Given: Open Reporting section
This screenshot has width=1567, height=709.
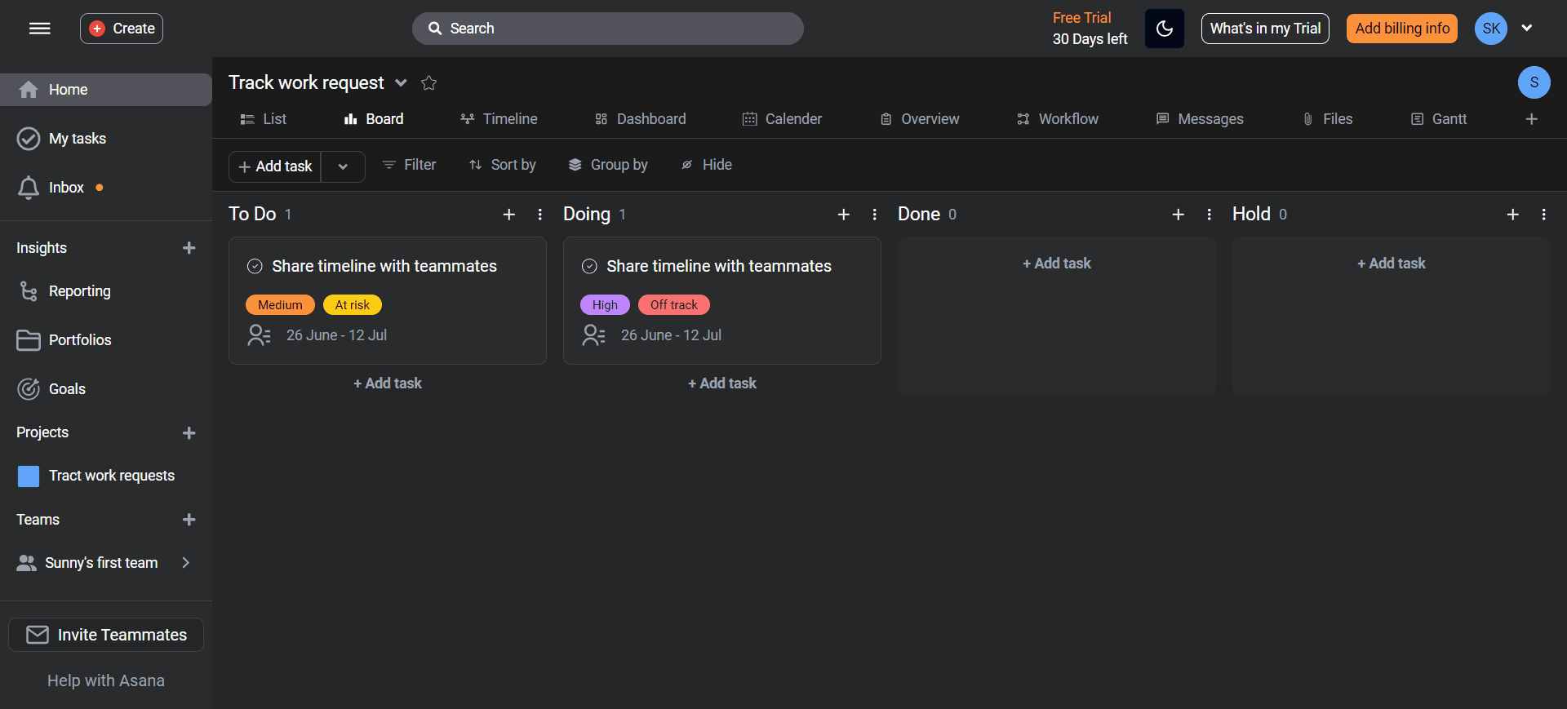Looking at the screenshot, I should click(106, 291).
